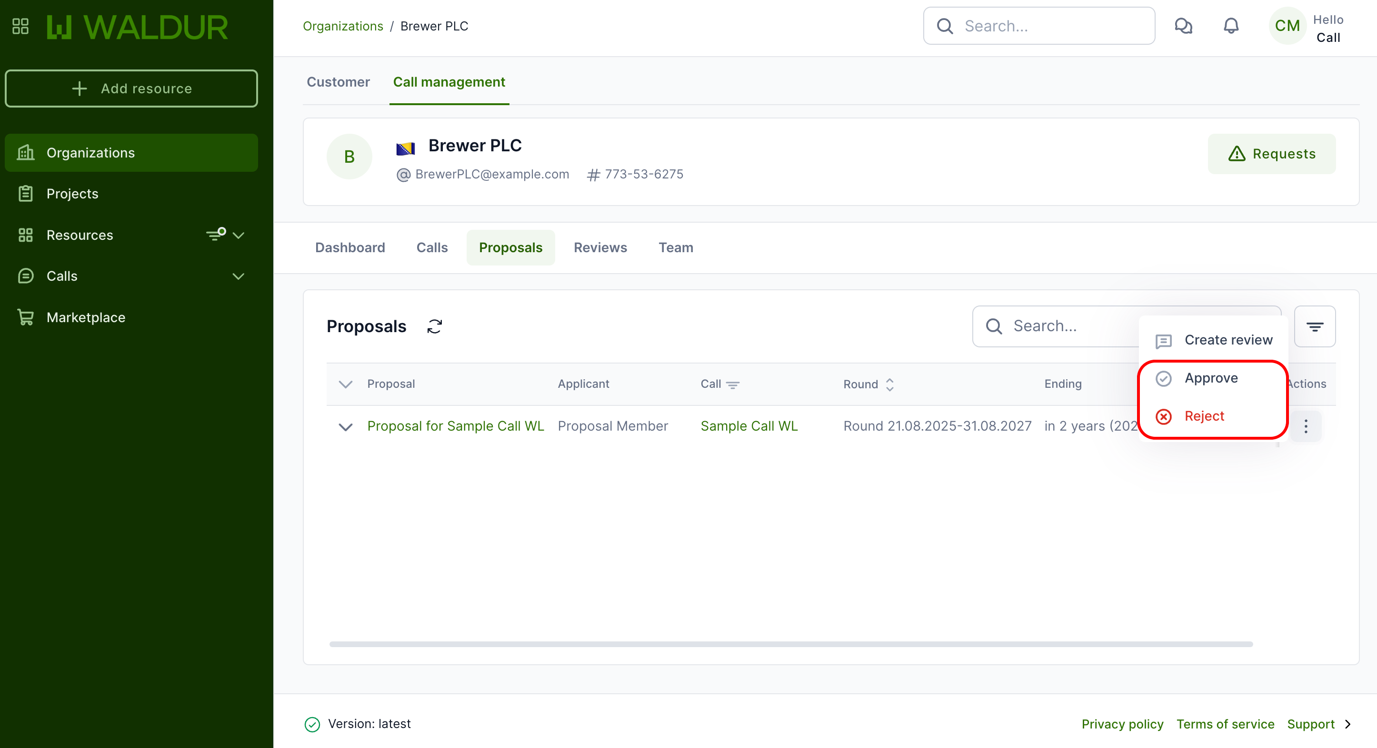Open the table filter icon button
The height and width of the screenshot is (748, 1377).
tap(1314, 326)
